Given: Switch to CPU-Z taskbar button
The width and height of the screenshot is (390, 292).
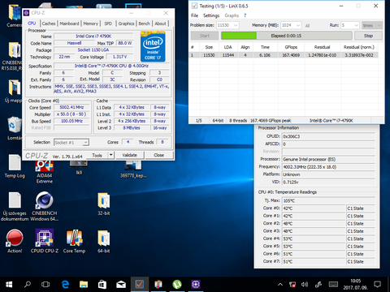Looking at the screenshot, I should coord(196,285).
